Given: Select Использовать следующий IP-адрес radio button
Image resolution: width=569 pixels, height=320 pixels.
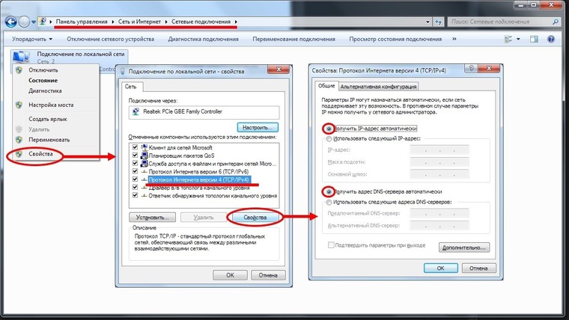Looking at the screenshot, I should (x=327, y=139).
